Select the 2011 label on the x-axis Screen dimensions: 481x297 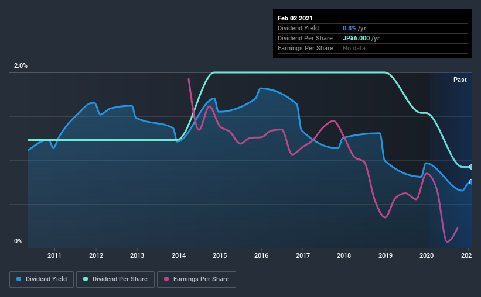(54, 255)
